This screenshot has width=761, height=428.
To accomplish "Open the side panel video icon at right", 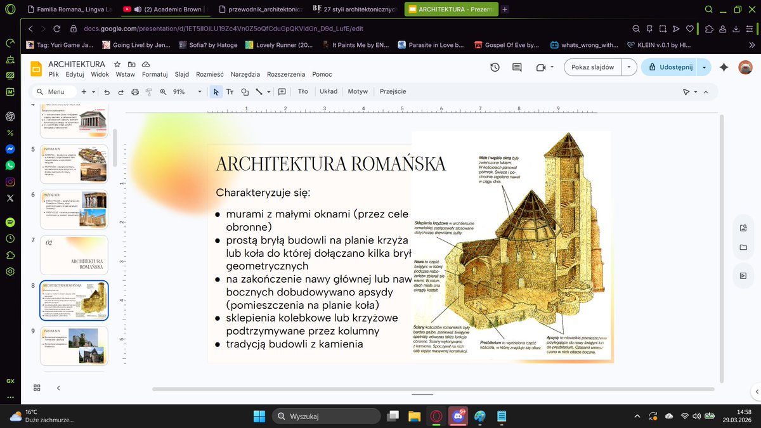I will pyautogui.click(x=743, y=275).
